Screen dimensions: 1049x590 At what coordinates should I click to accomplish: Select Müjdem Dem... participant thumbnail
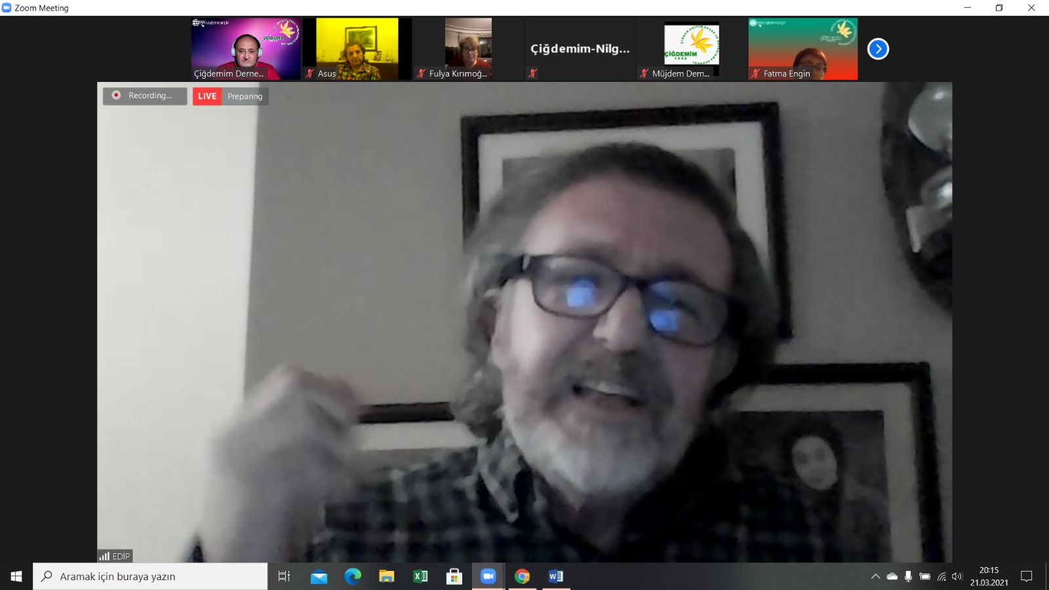(x=692, y=49)
